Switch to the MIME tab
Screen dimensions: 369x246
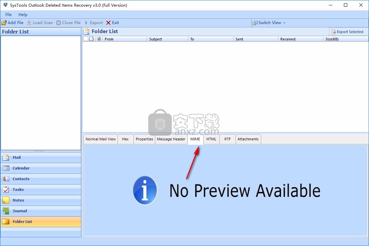(195, 139)
